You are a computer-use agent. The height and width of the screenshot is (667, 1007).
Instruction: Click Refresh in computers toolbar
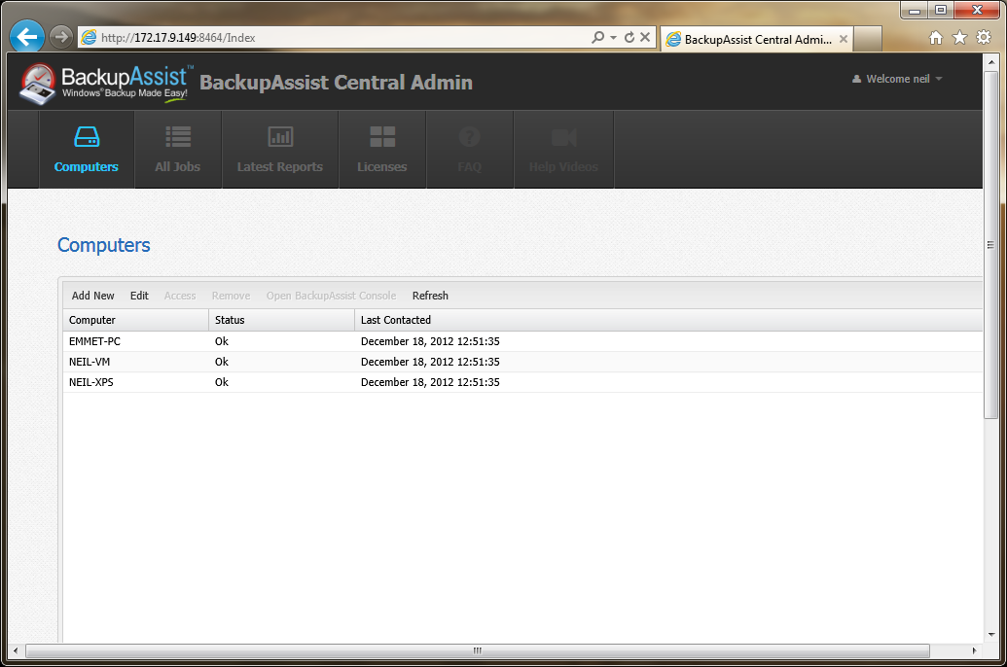click(x=430, y=296)
